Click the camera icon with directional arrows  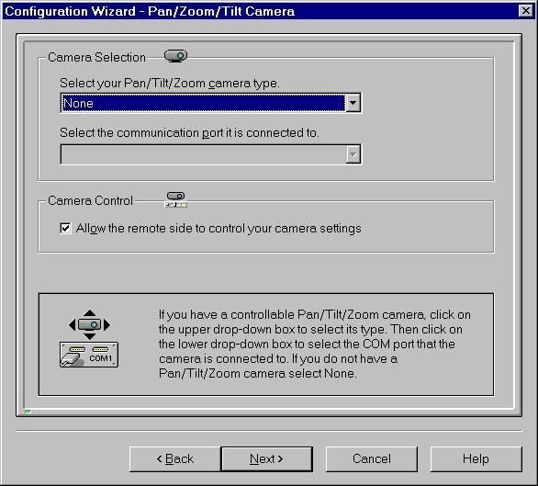click(89, 324)
